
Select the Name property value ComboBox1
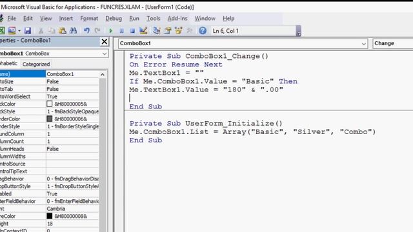tap(72, 74)
